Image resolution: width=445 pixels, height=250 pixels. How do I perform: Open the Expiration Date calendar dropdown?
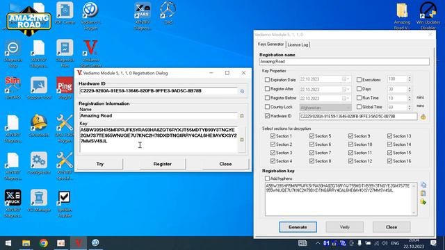coord(346,79)
